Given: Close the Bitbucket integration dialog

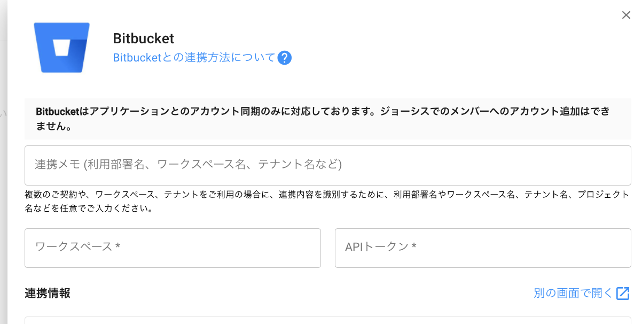Looking at the screenshot, I should pos(626,15).
